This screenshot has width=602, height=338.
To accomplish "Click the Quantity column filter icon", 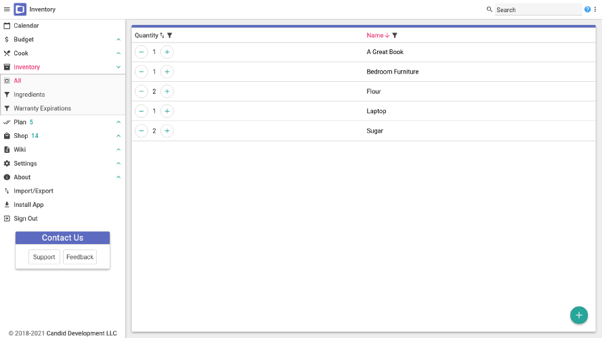I will pyautogui.click(x=170, y=35).
